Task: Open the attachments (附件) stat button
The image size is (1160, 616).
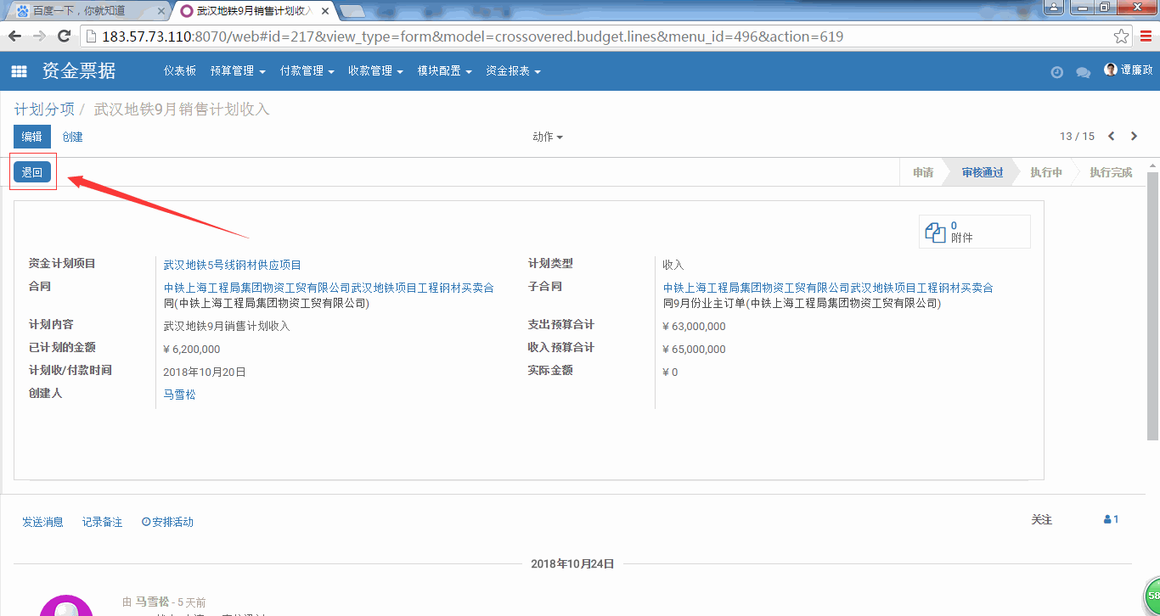Action: pyautogui.click(x=974, y=232)
